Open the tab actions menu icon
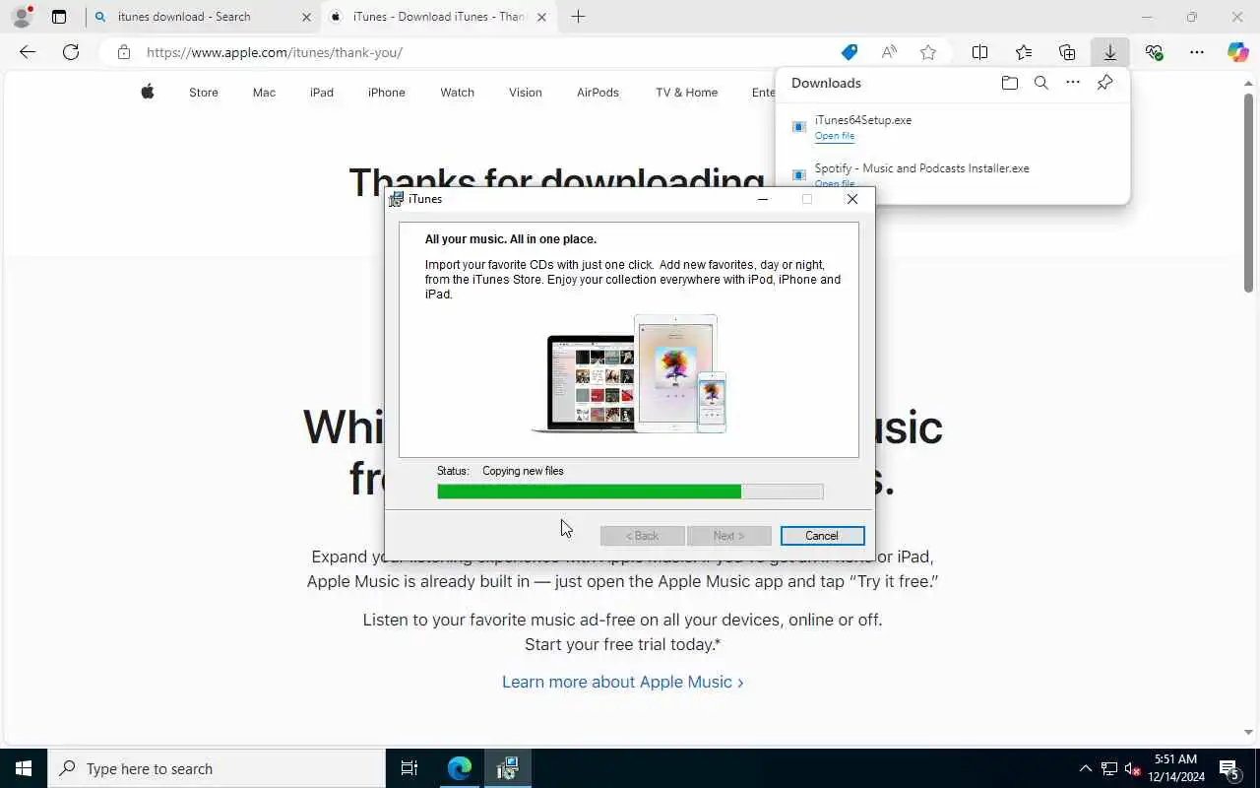 point(59,17)
